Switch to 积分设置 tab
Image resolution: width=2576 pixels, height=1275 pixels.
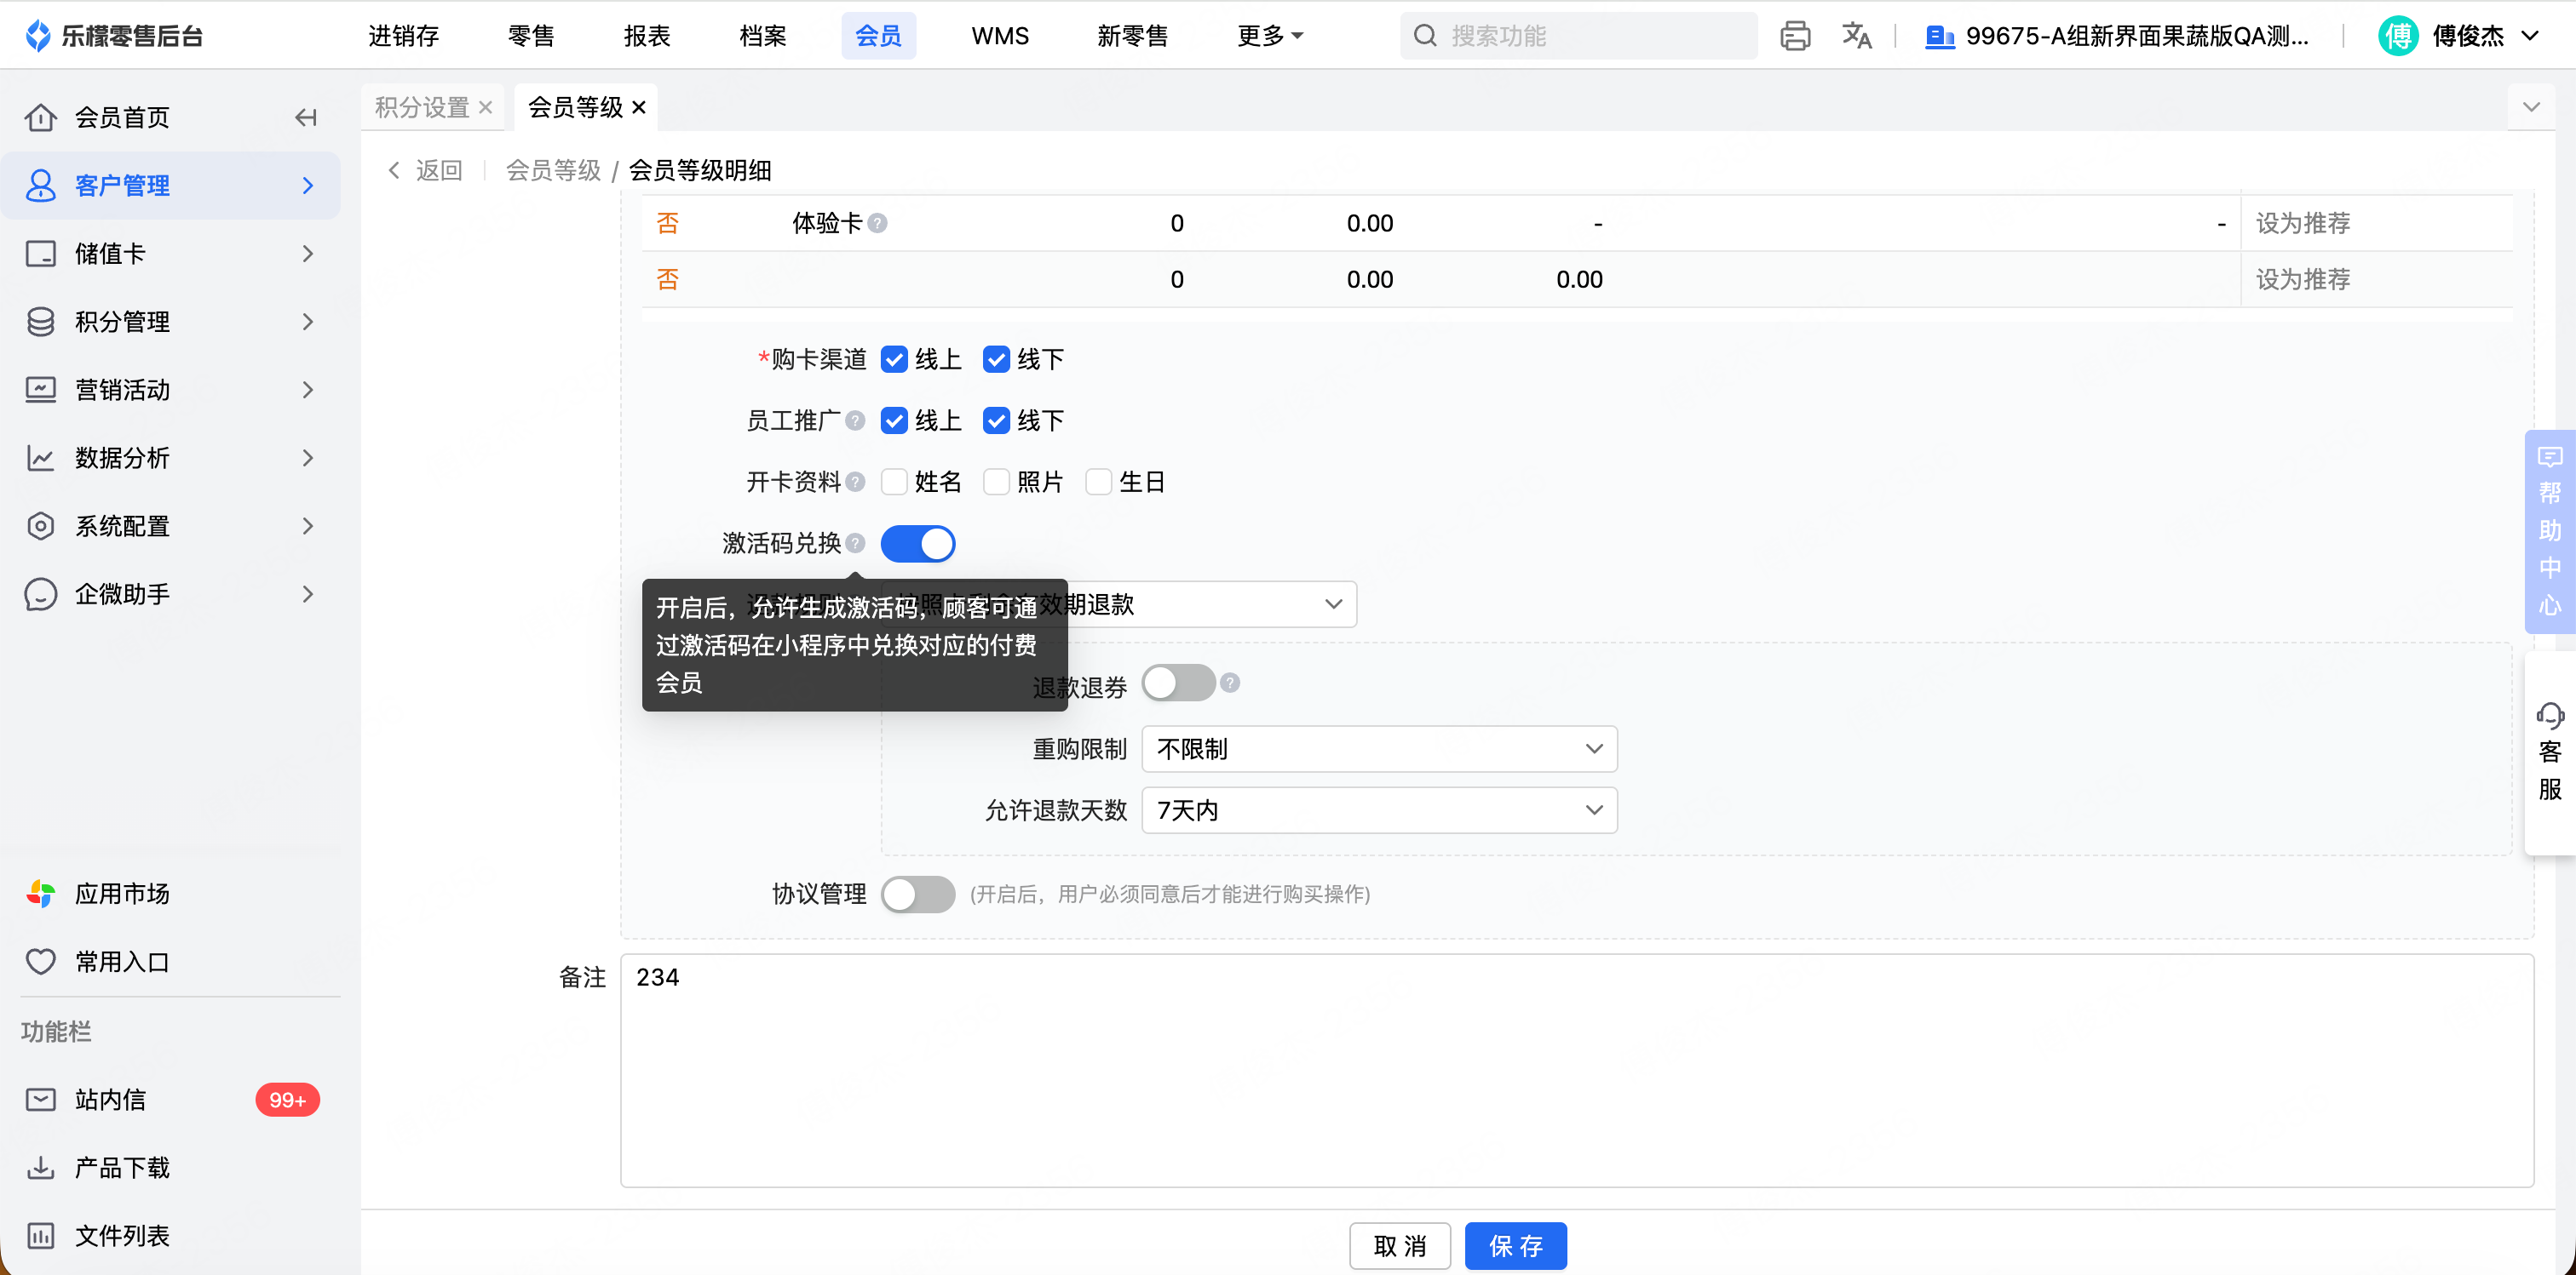422,108
